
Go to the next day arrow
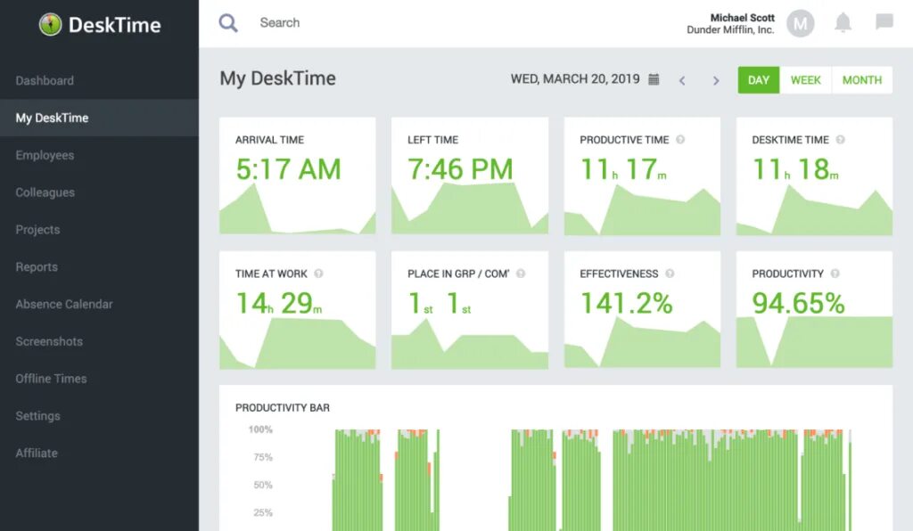tap(716, 80)
